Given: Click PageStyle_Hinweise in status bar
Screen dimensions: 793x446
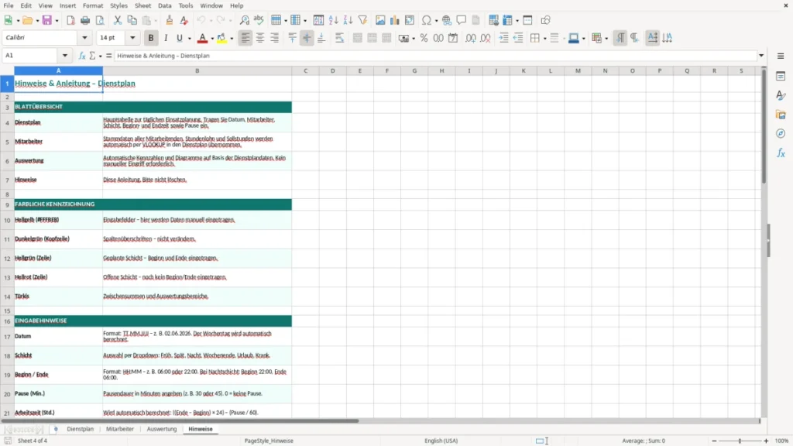Looking at the screenshot, I should point(269,441).
